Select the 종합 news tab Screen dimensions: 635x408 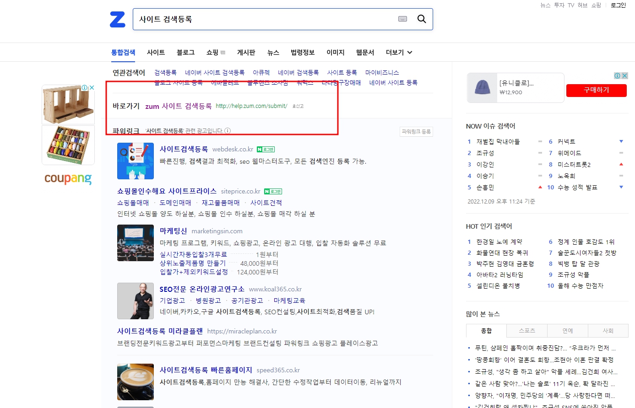[486, 331]
